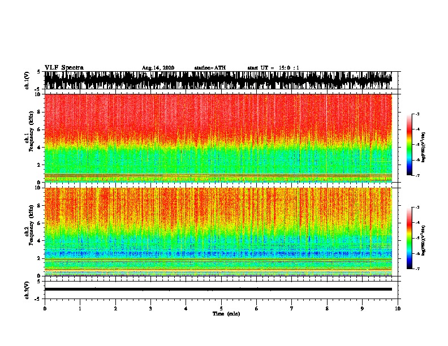The image size is (448, 346).
Task: Click the VLF Spectra title text
Action: [64, 68]
